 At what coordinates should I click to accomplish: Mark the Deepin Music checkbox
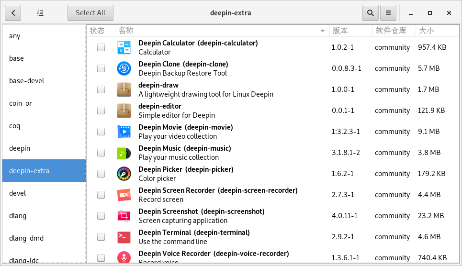click(x=101, y=153)
